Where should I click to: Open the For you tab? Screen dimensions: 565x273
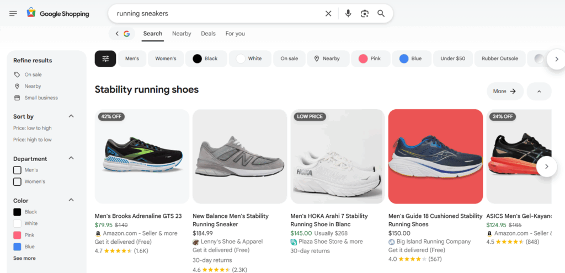point(235,34)
